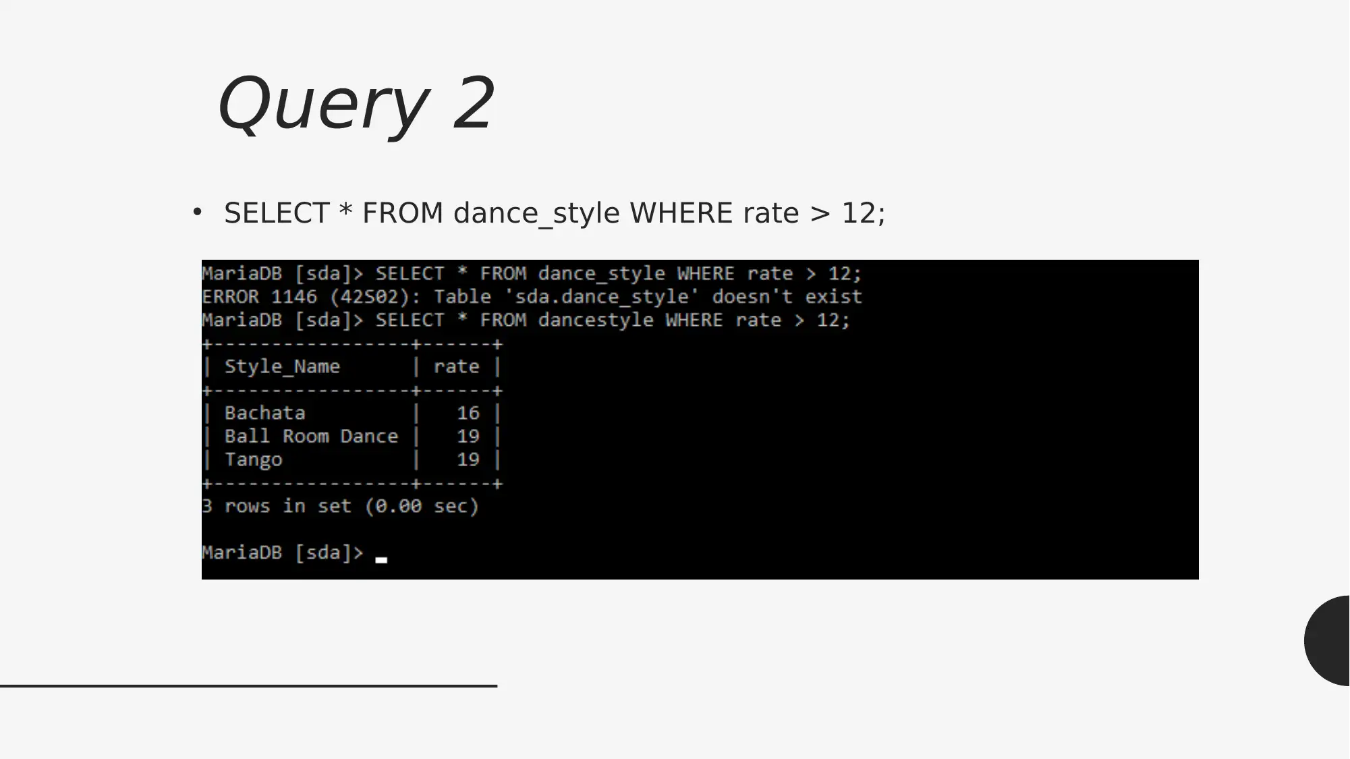The height and width of the screenshot is (759, 1350).
Task: Click the final MariaDB [sda]> prompt with the cursor
Action: click(x=294, y=553)
